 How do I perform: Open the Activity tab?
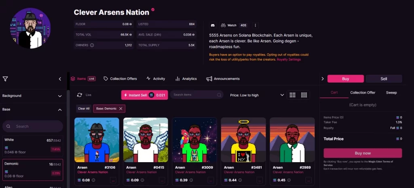click(155, 79)
